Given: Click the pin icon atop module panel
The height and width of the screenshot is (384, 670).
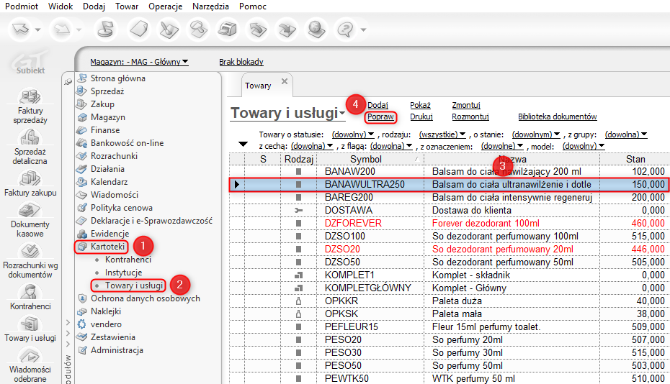Looking at the screenshot, I should [68, 81].
